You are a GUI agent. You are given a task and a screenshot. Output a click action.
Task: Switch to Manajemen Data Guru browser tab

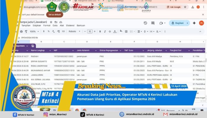tap(89, 1)
